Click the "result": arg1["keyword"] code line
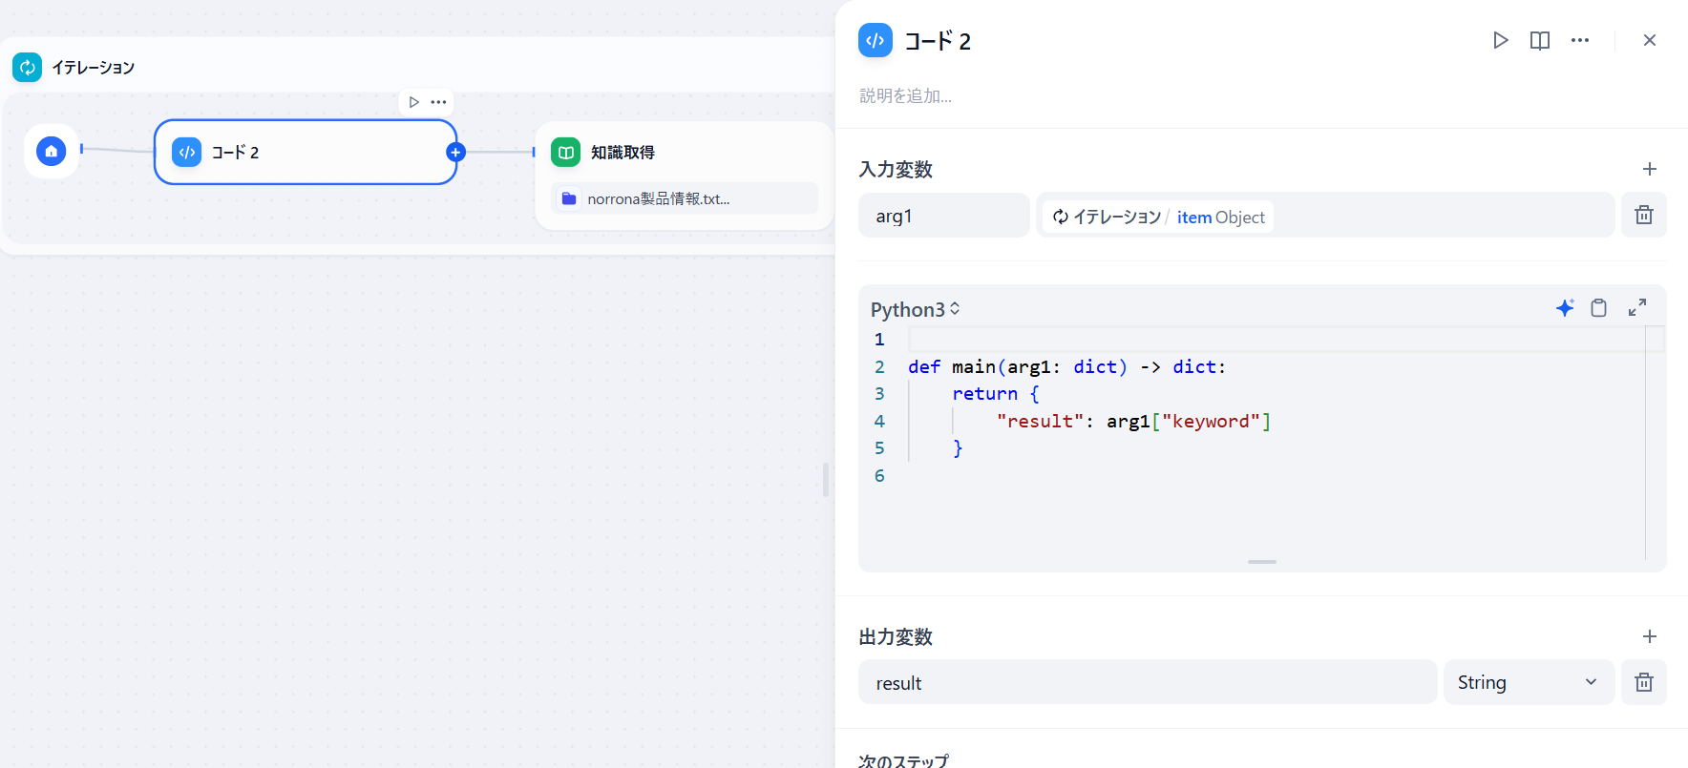Screen dimensions: 1688x768 (x=1133, y=421)
